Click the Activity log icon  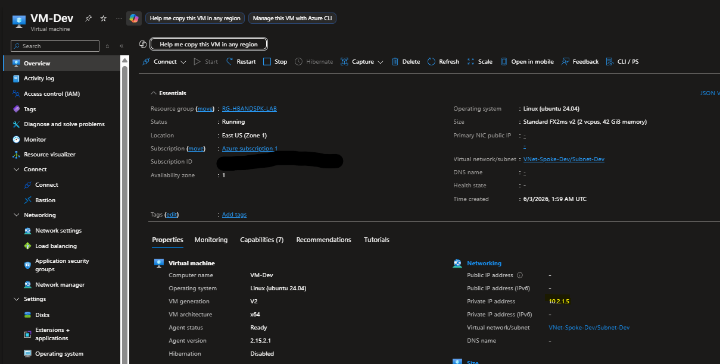pyautogui.click(x=17, y=79)
